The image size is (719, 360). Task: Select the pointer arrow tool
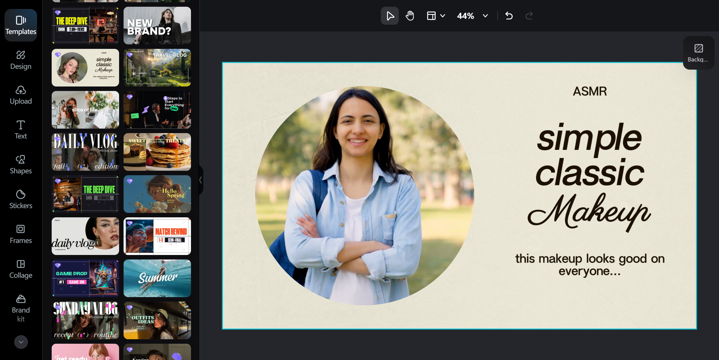tap(390, 16)
